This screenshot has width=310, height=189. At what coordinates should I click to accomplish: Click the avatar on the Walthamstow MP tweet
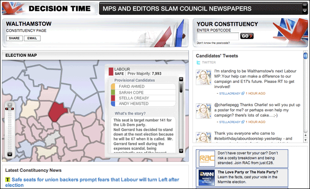[204, 77]
